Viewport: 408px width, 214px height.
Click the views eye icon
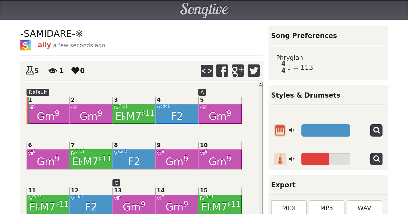pyautogui.click(x=53, y=71)
